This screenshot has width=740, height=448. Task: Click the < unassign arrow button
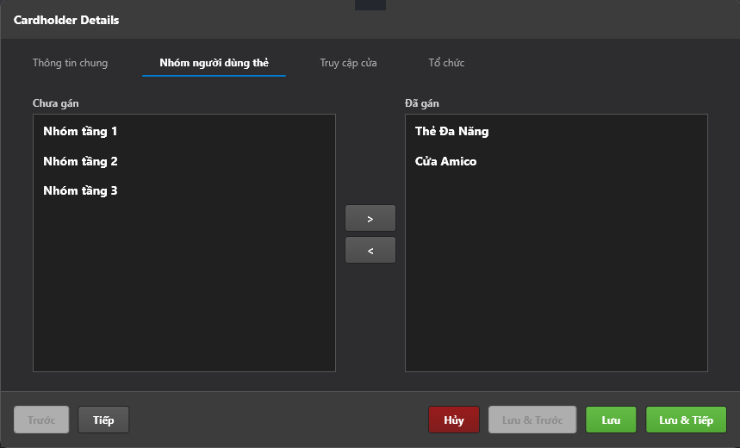[x=370, y=250]
